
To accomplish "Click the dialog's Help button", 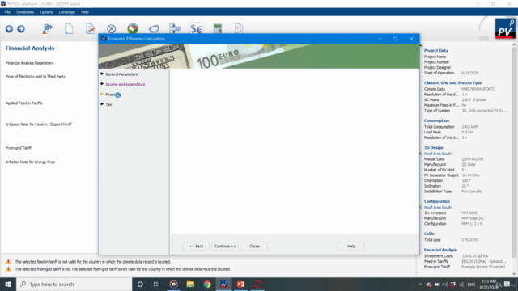I will [351, 246].
